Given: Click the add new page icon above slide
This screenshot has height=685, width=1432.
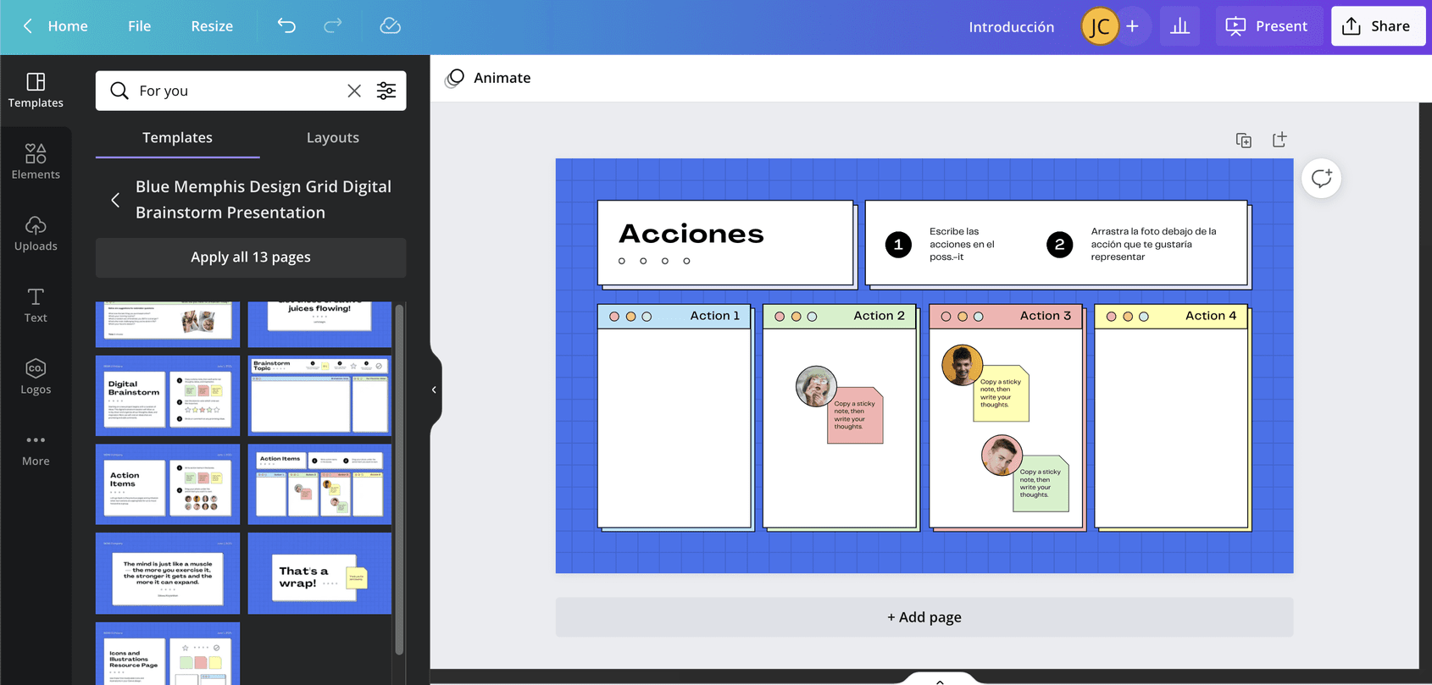Looking at the screenshot, I should [1279, 140].
